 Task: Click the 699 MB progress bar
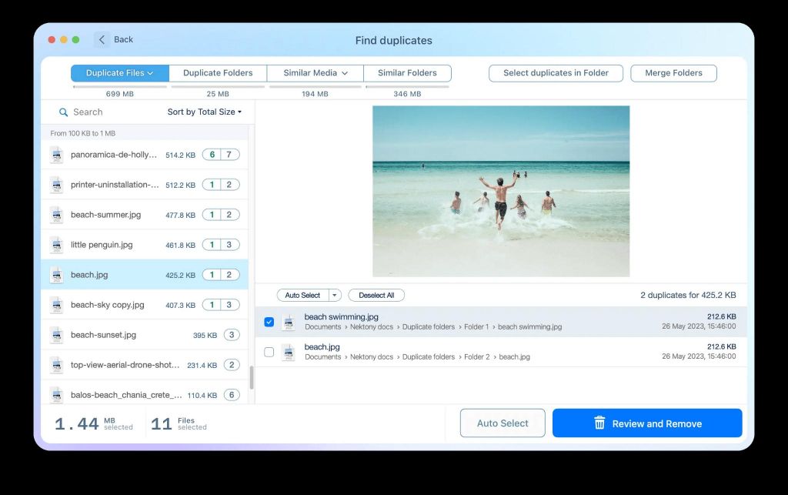tap(119, 87)
